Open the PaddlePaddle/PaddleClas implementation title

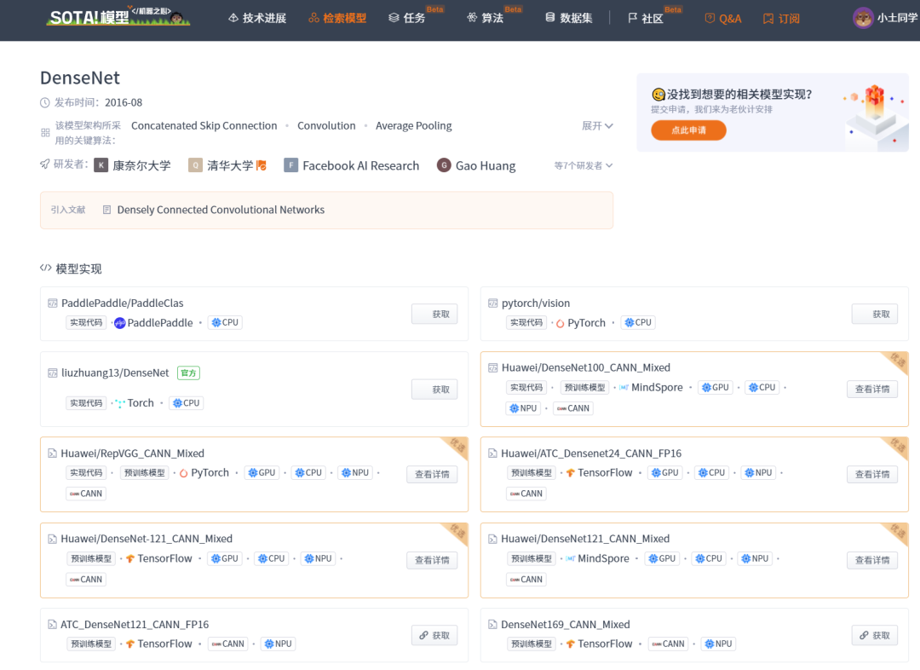[122, 303]
